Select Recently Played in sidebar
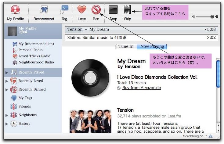Viewport: 224px width, 144px height. click(33, 72)
